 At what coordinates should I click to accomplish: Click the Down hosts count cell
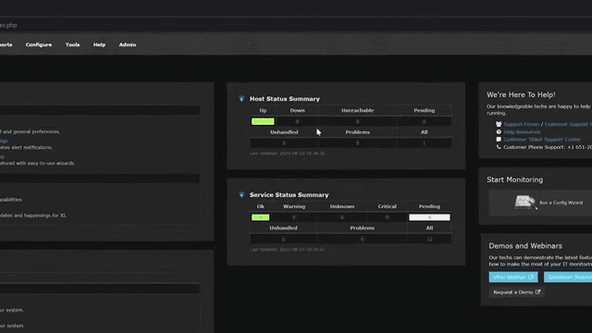pos(297,121)
